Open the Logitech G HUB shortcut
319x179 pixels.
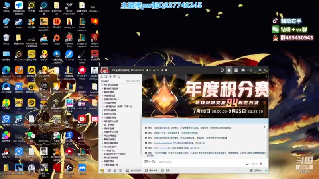69,171
